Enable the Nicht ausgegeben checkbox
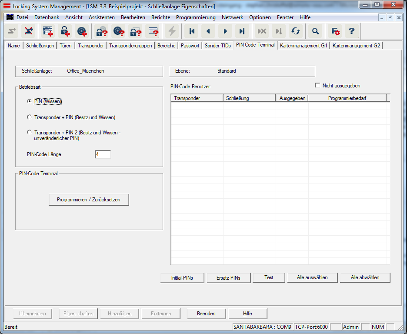Viewport: 407px width, 334px height. [317, 86]
